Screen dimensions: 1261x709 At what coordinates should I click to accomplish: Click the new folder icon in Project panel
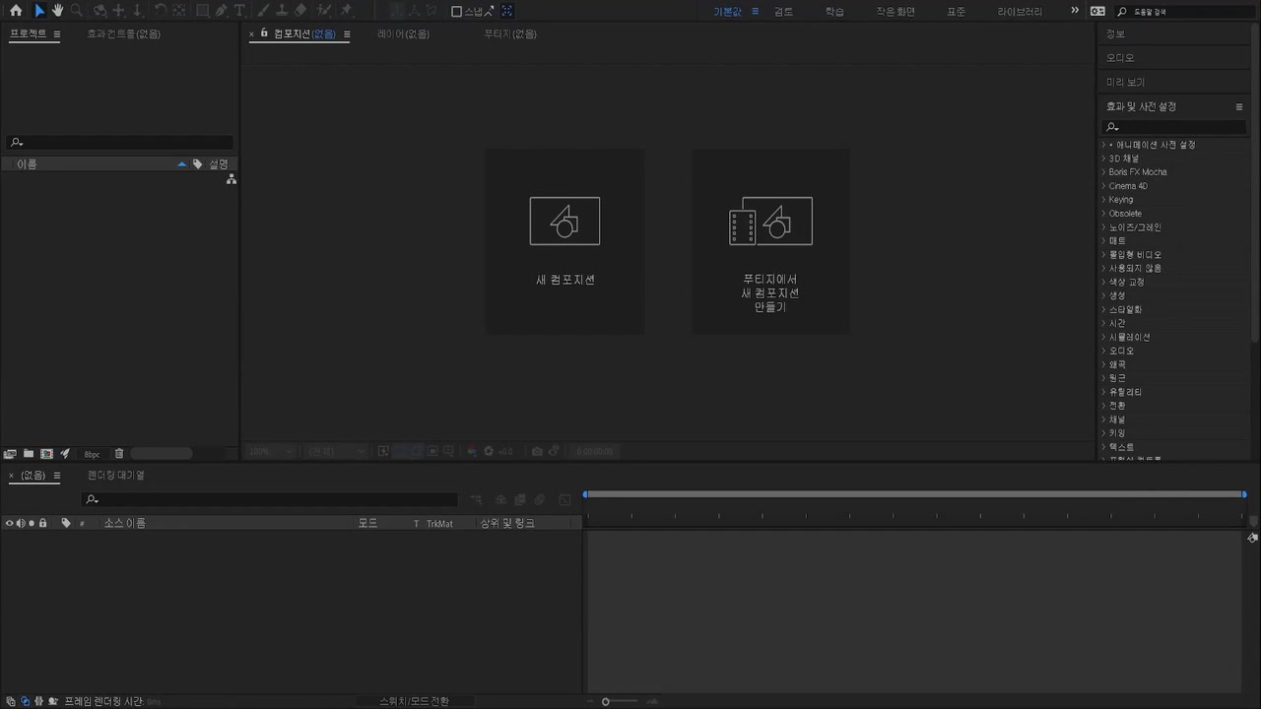[29, 454]
